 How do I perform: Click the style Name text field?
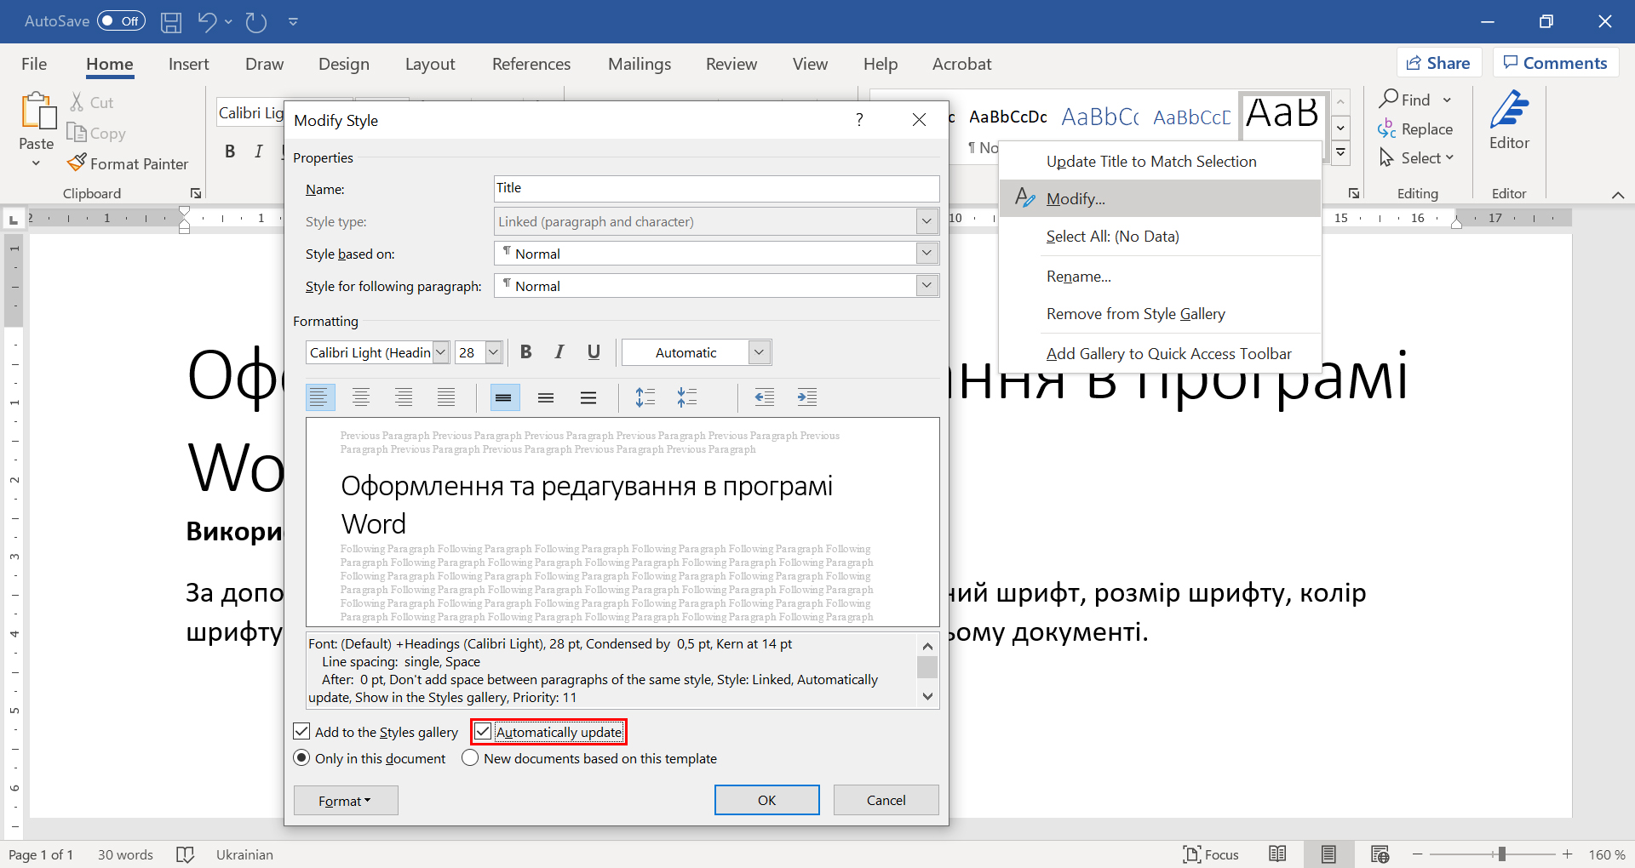click(716, 189)
